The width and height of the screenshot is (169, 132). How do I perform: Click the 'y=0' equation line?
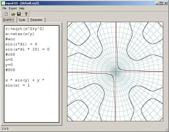tap(9, 65)
